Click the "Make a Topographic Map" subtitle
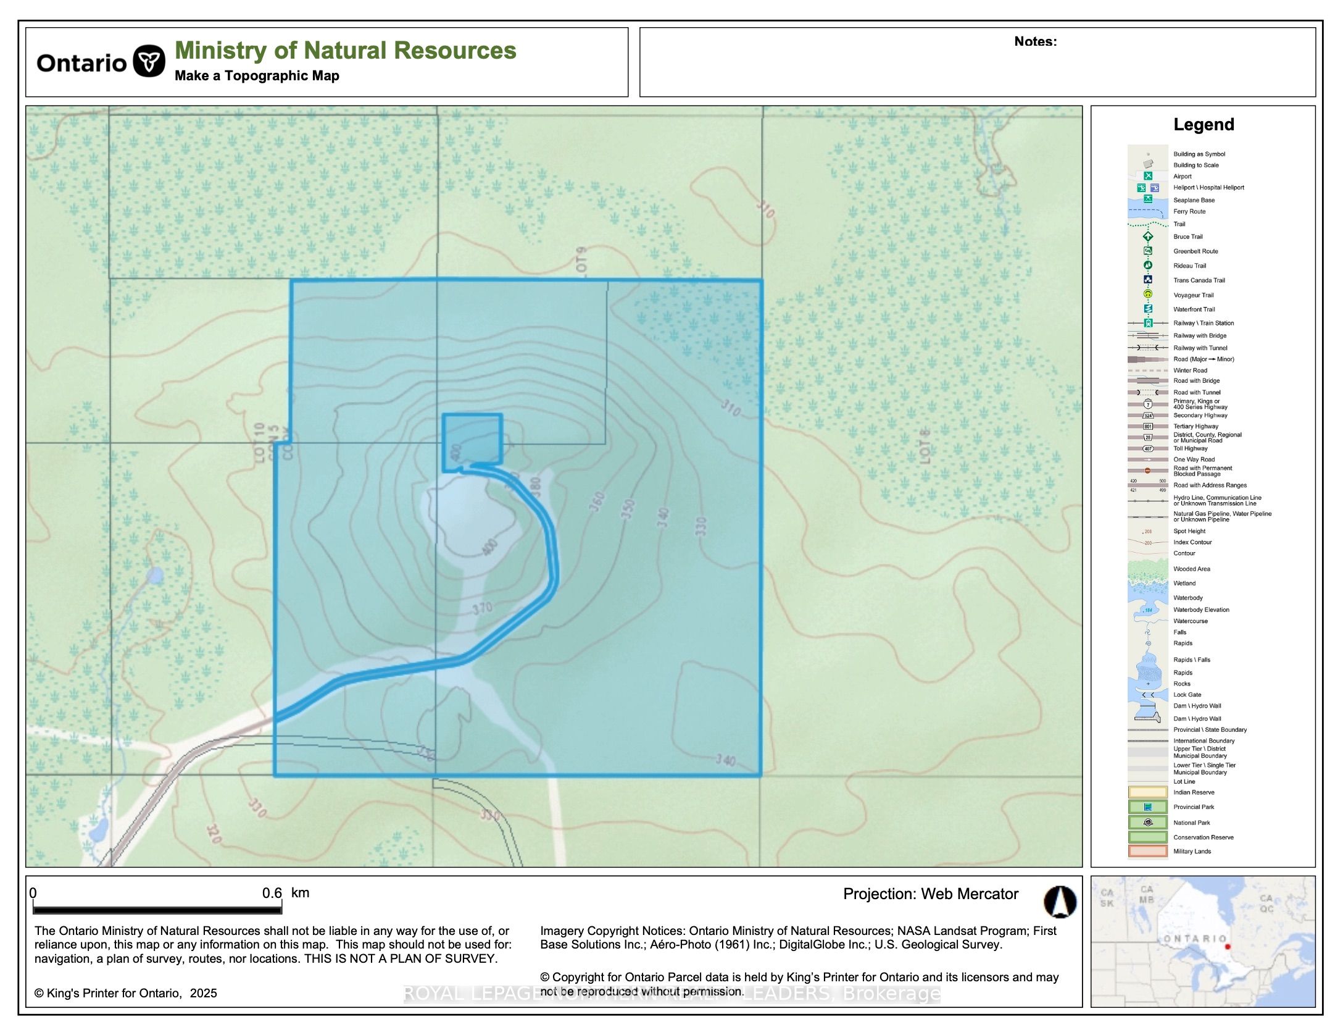The width and height of the screenshot is (1343, 1035). tap(257, 76)
